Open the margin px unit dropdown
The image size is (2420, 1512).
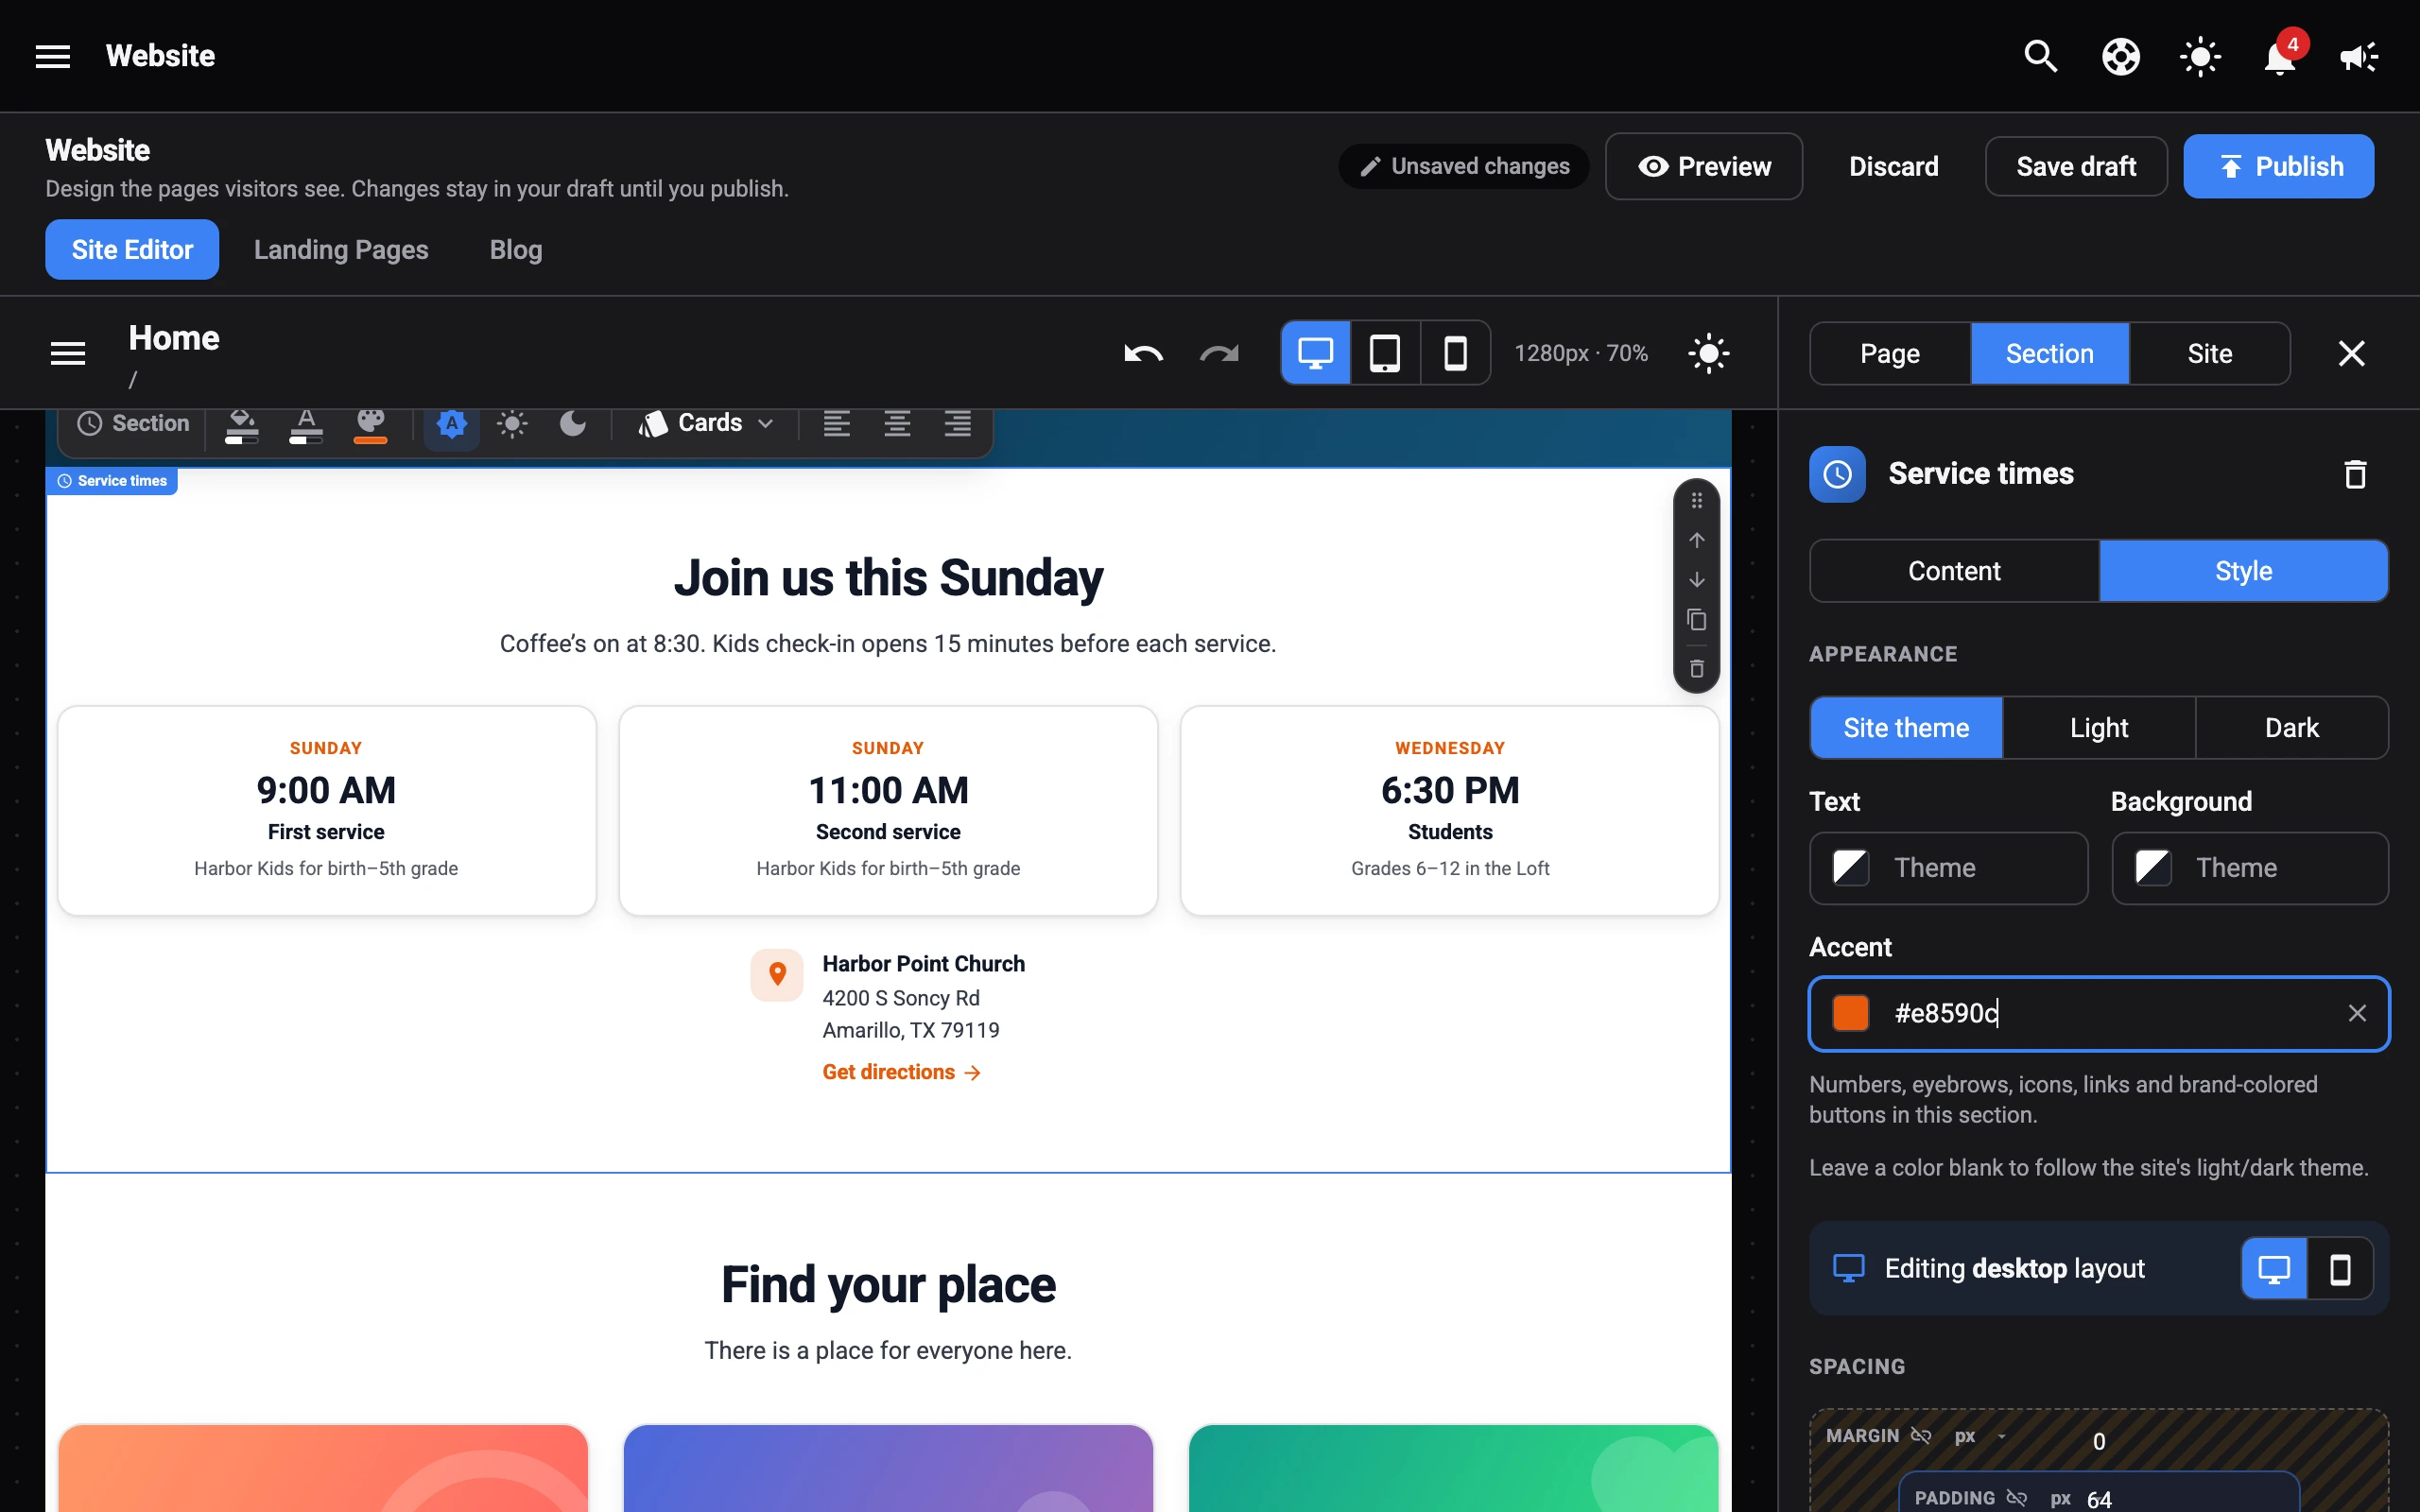tap(1980, 1436)
